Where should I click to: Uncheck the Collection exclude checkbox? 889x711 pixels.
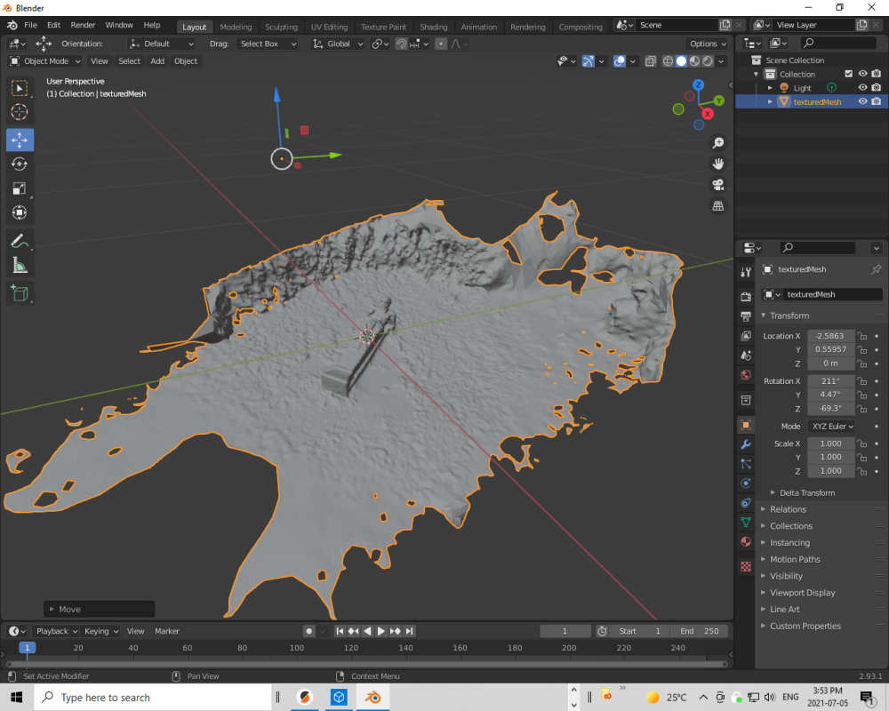point(848,74)
